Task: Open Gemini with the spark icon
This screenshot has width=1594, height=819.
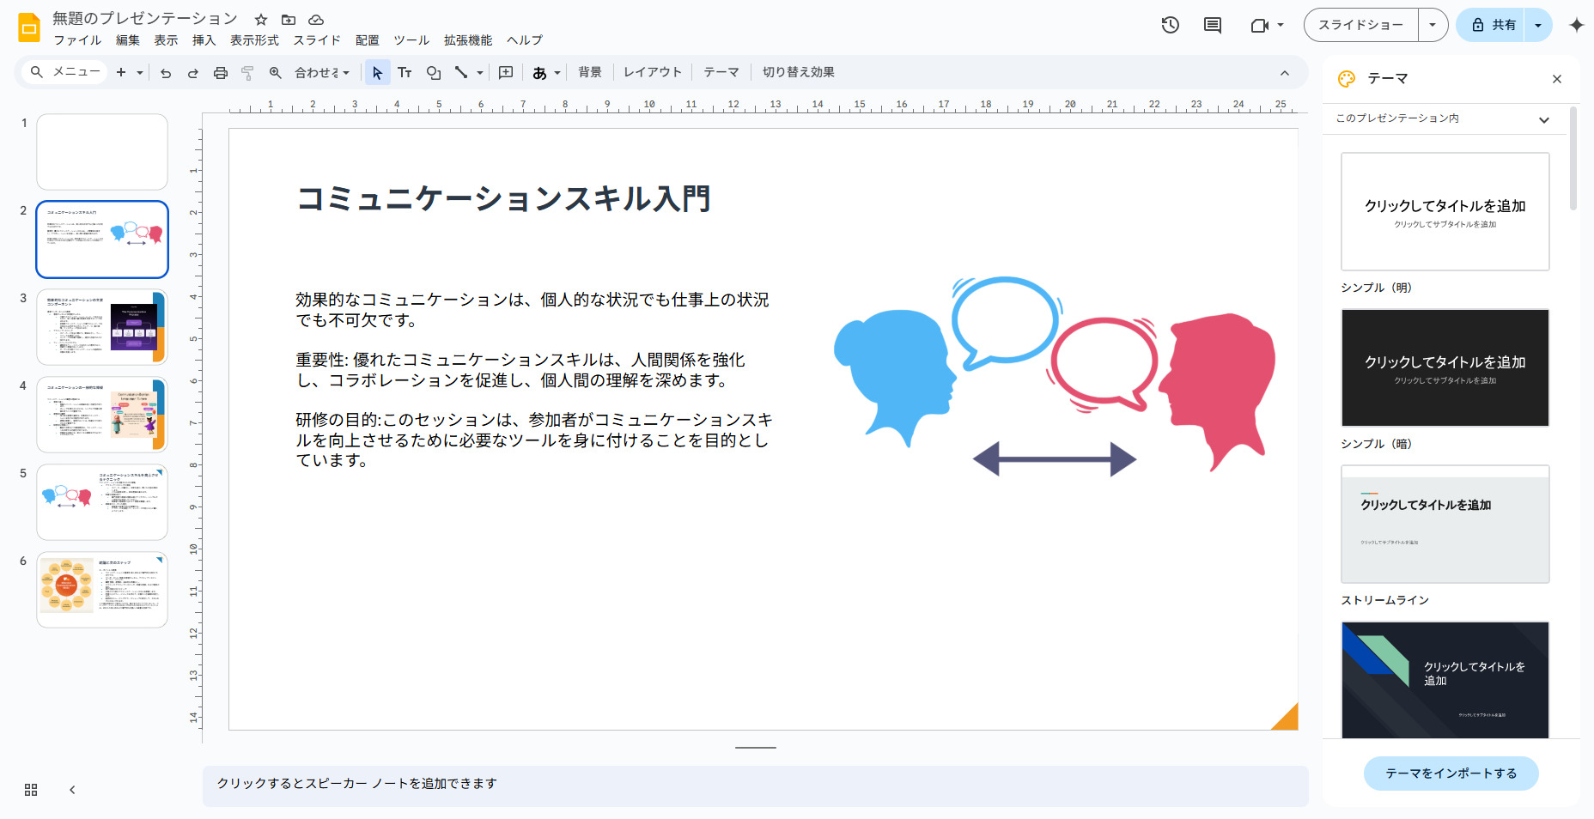Action: click(x=1578, y=25)
